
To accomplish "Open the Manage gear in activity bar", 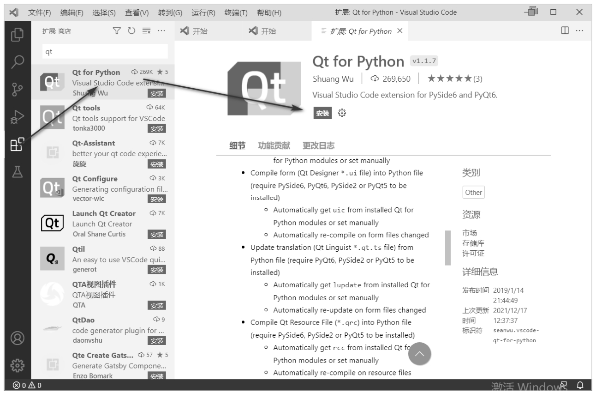I will click(x=18, y=366).
